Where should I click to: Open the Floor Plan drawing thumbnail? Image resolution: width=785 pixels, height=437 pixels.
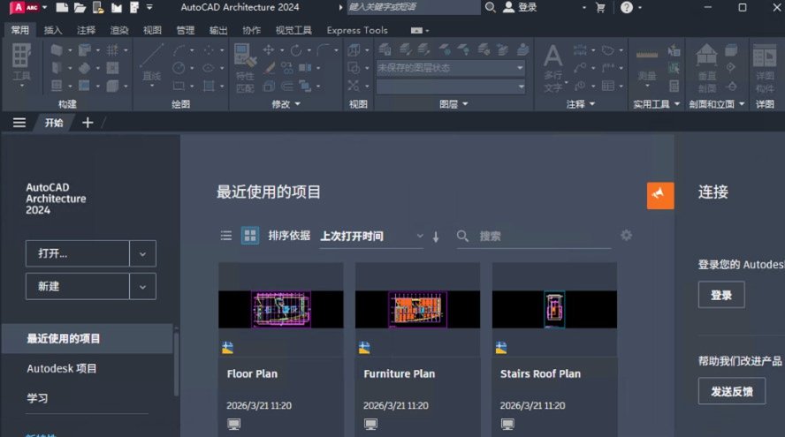click(281, 310)
